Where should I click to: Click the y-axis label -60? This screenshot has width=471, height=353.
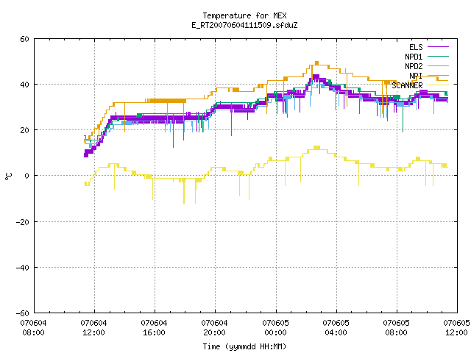[x=23, y=313]
